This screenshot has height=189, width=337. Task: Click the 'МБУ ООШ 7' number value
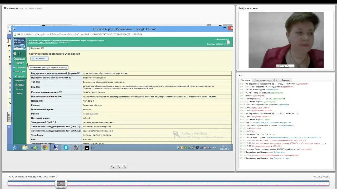tap(88, 101)
